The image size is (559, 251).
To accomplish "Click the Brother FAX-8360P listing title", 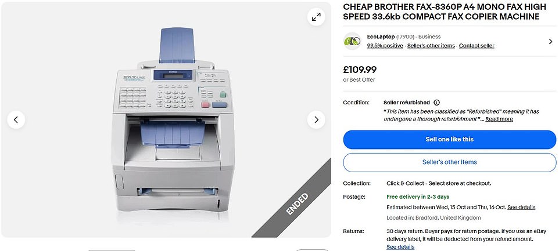I will coord(445,12).
